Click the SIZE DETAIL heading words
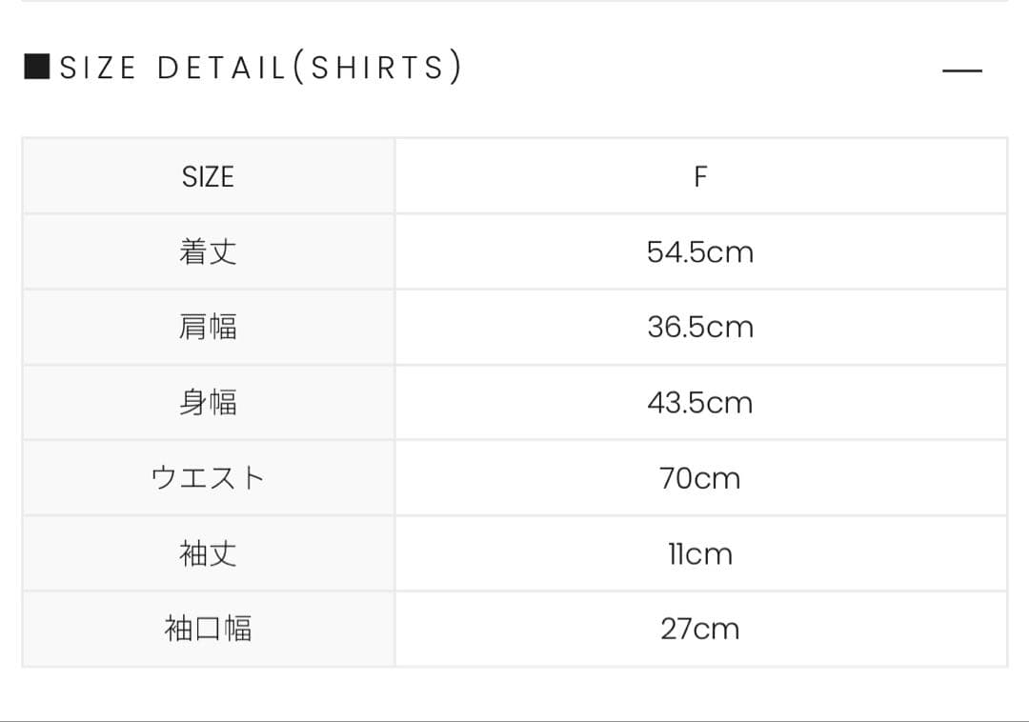Screen dimensions: 1029x722 click(172, 69)
